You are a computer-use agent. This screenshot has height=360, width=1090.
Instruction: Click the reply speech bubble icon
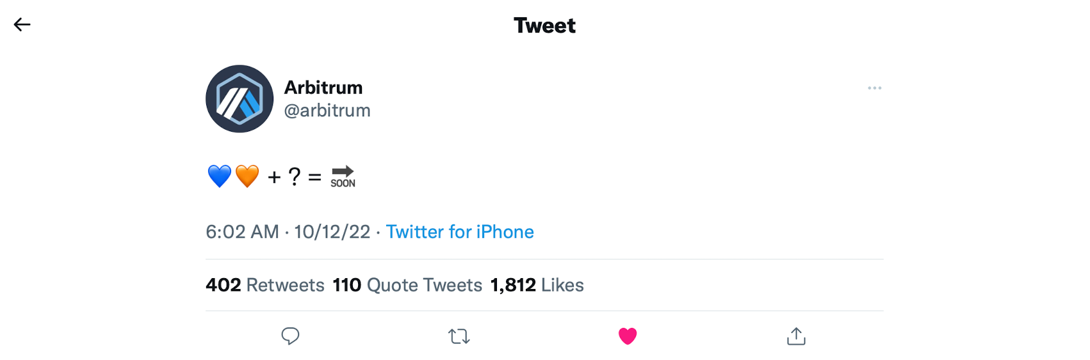point(290,336)
